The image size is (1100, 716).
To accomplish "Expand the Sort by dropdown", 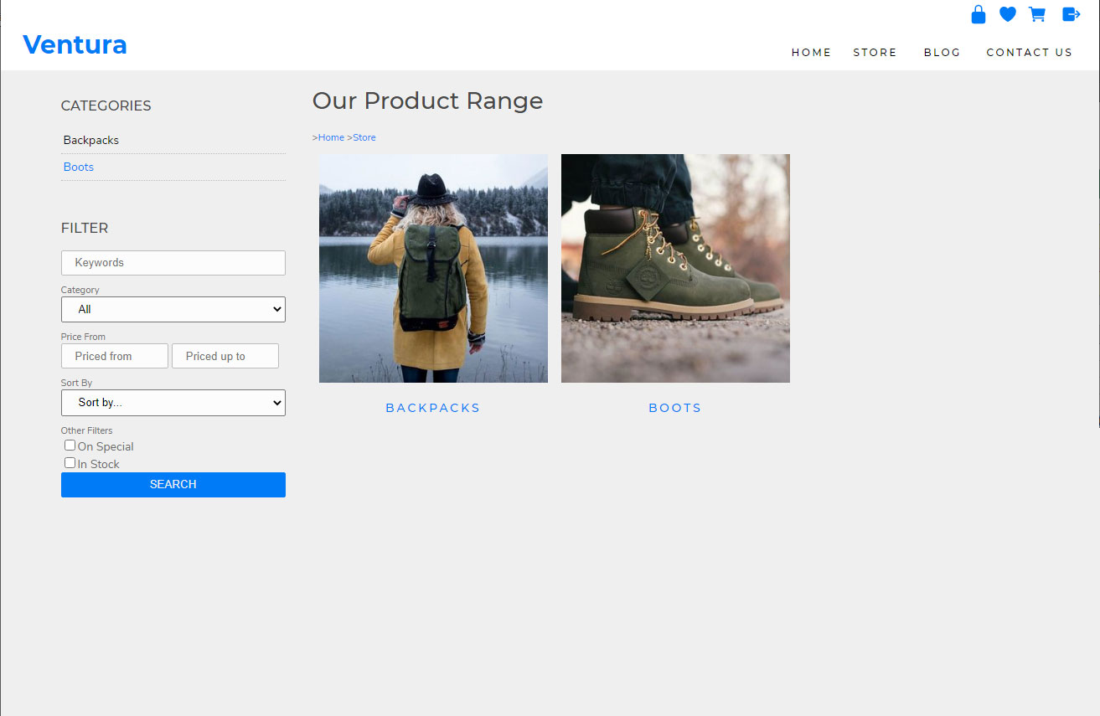I will (173, 403).
